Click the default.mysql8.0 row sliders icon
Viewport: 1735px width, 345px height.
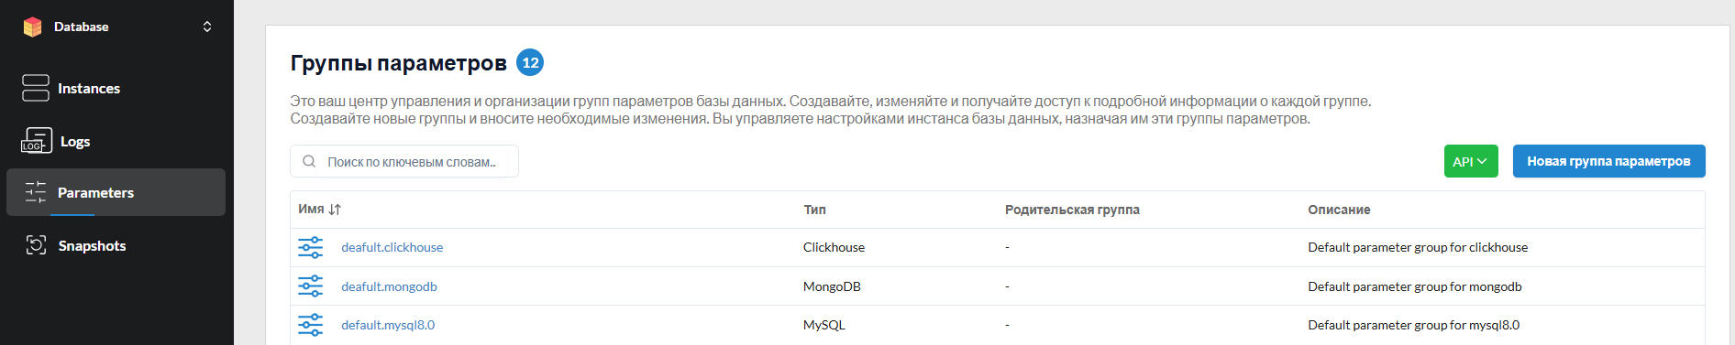[x=311, y=325]
